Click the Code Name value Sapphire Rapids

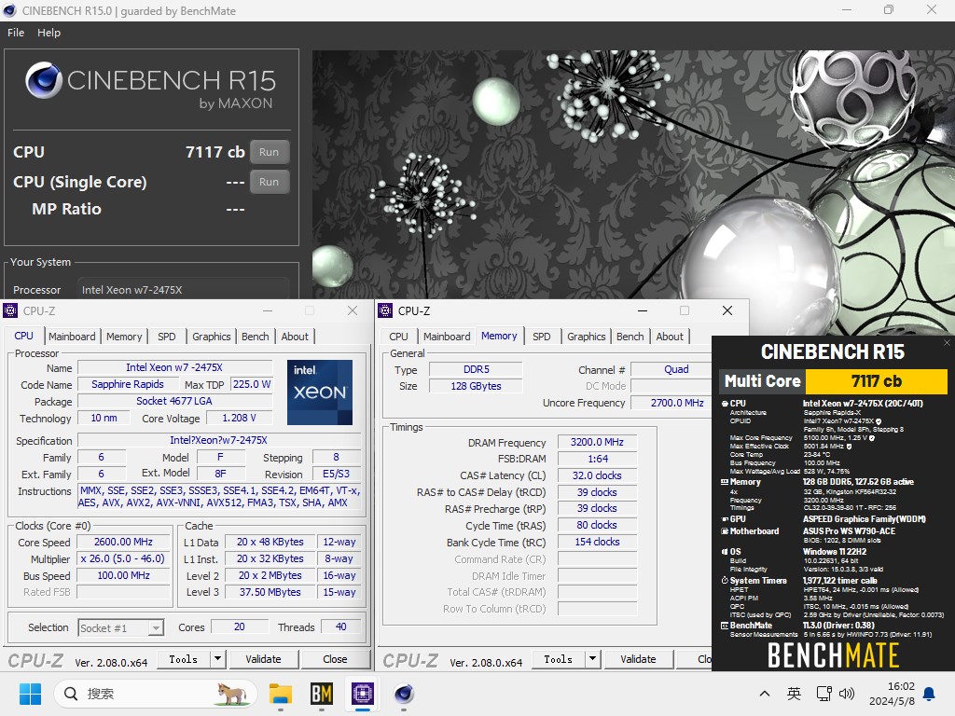coord(128,384)
